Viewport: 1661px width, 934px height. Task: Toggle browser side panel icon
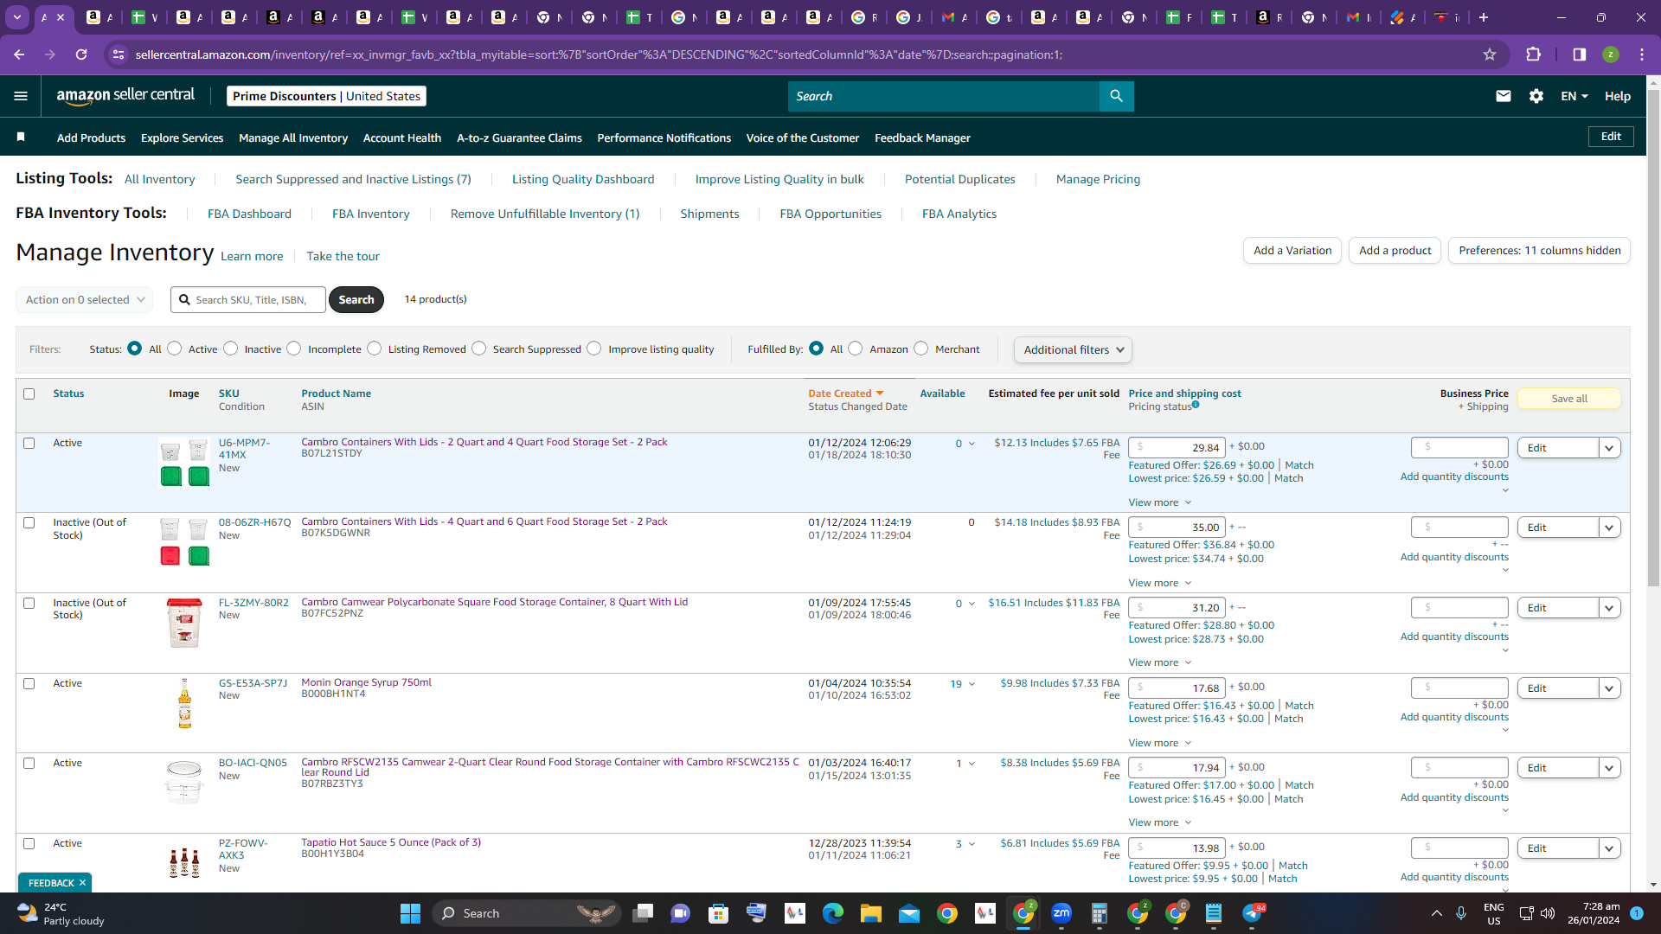coord(1580,54)
